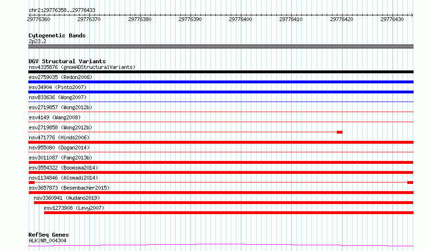Click the blue esv34904 variant bar
The height and width of the screenshot is (251, 427).
pyautogui.click(x=221, y=92)
